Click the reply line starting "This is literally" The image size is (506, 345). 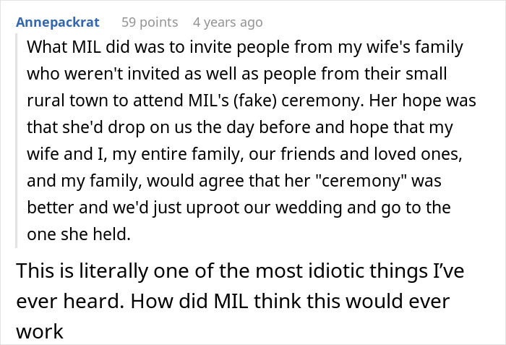pyautogui.click(x=239, y=272)
